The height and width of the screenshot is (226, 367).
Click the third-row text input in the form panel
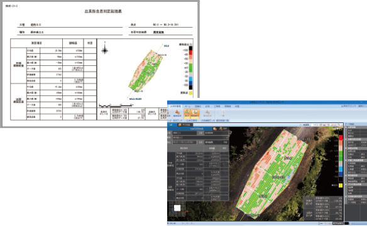click(x=185, y=142)
